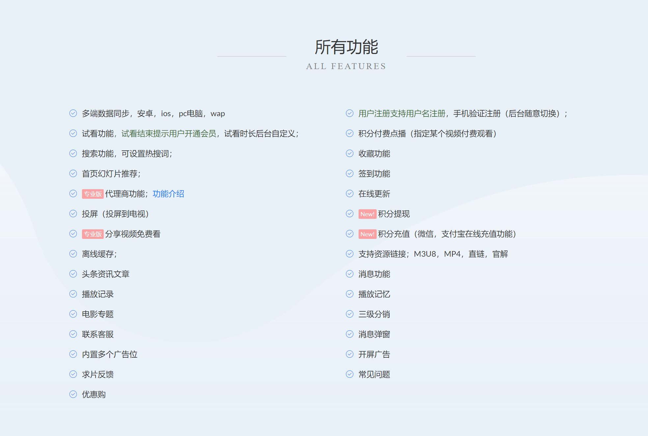Click check icon beside 播放记忆
Image resolution: width=648 pixels, height=436 pixels.
(x=350, y=294)
